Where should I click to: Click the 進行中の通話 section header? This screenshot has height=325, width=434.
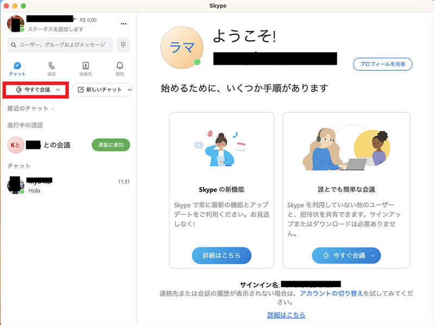25,125
